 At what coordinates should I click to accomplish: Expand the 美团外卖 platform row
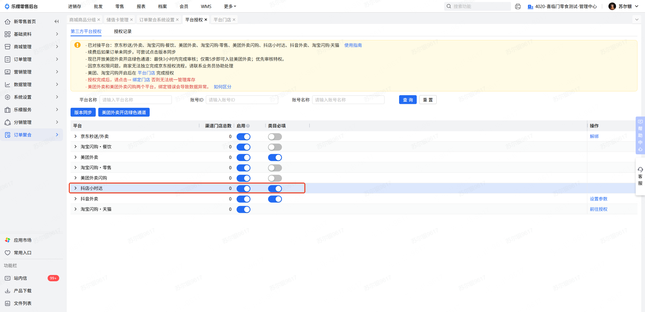coord(75,157)
